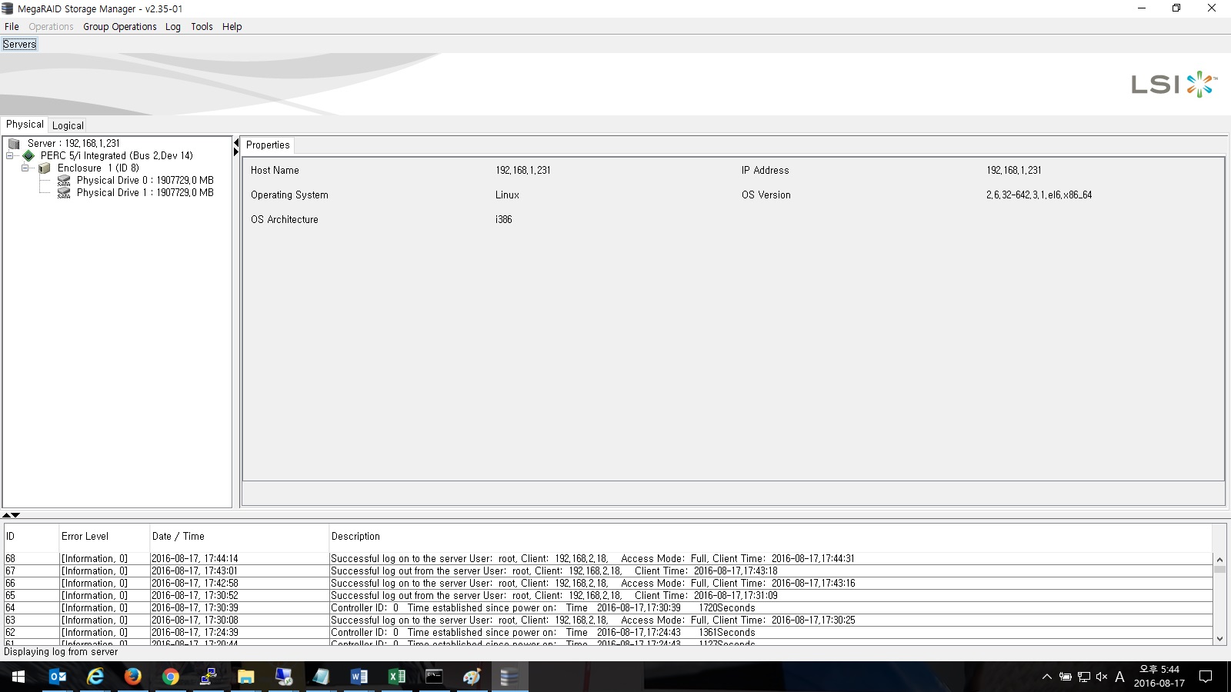Open the Remote Desktop icon on the taskbar
Screen dimensions: 1231x692
pos(283,677)
